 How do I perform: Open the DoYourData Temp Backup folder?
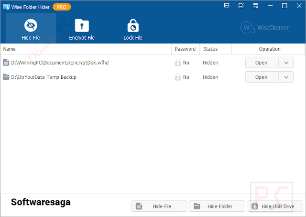coord(262,77)
